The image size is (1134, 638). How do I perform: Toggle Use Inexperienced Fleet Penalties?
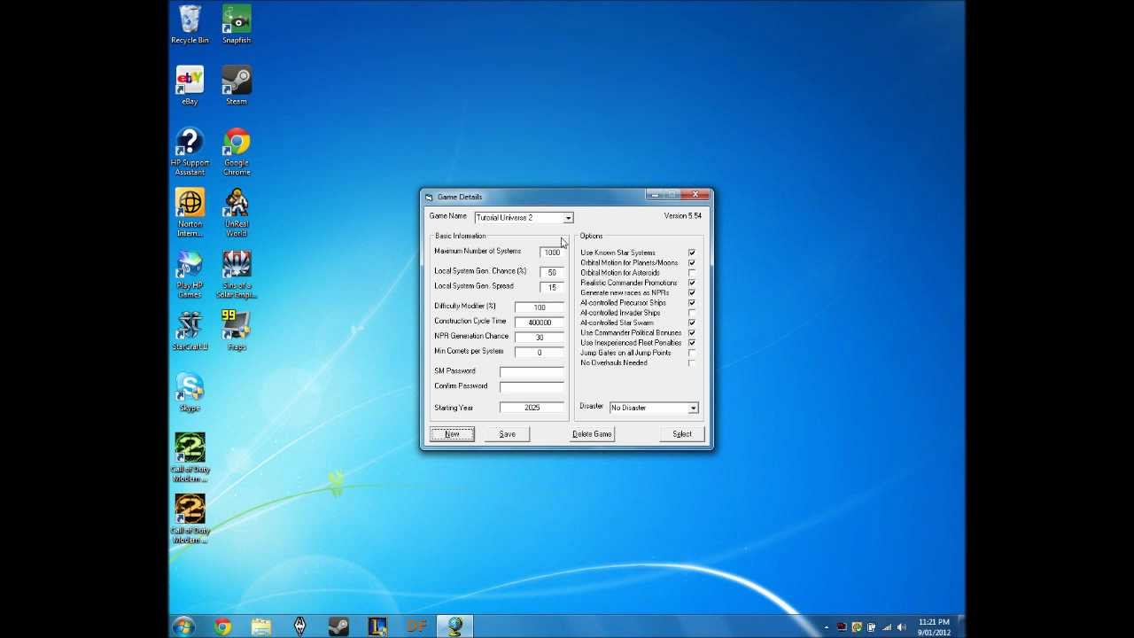(x=692, y=343)
